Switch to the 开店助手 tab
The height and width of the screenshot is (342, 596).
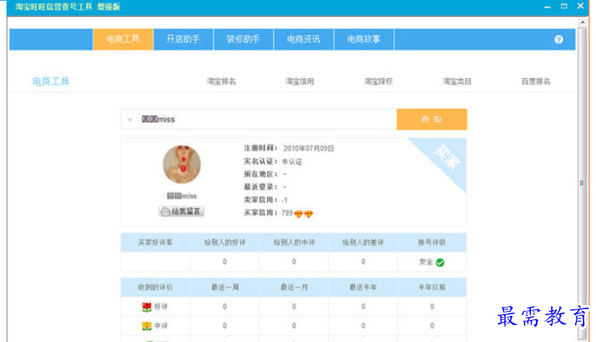coord(183,39)
